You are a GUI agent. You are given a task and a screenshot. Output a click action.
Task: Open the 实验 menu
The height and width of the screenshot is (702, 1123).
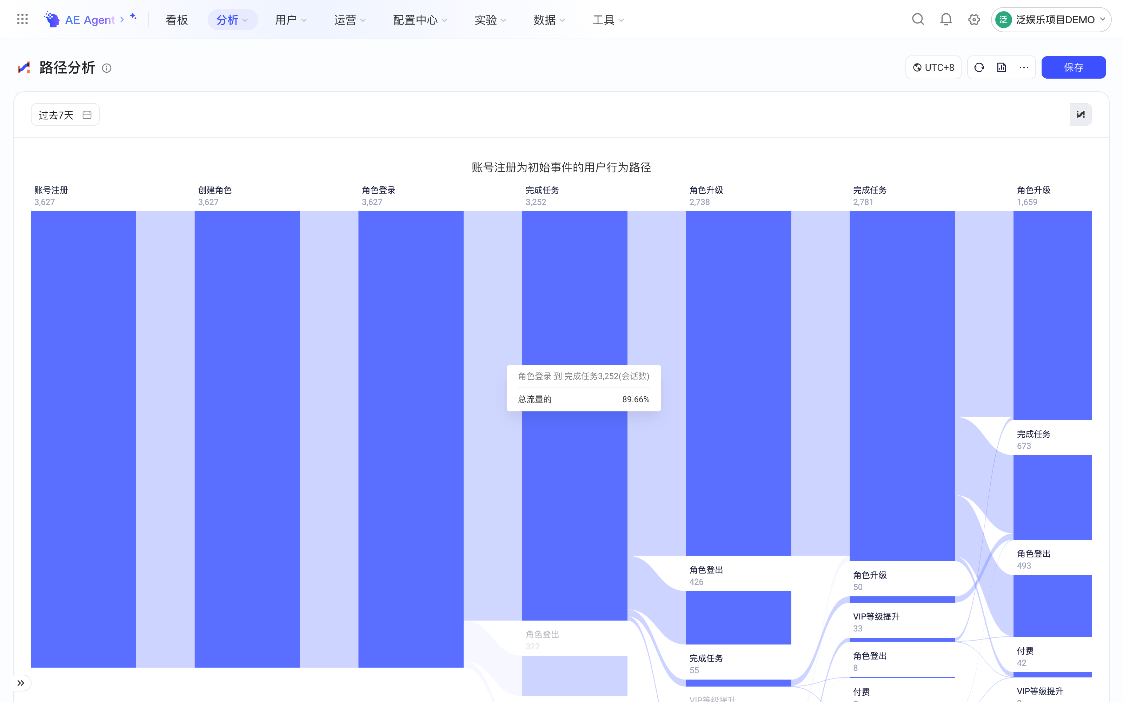[x=490, y=20]
